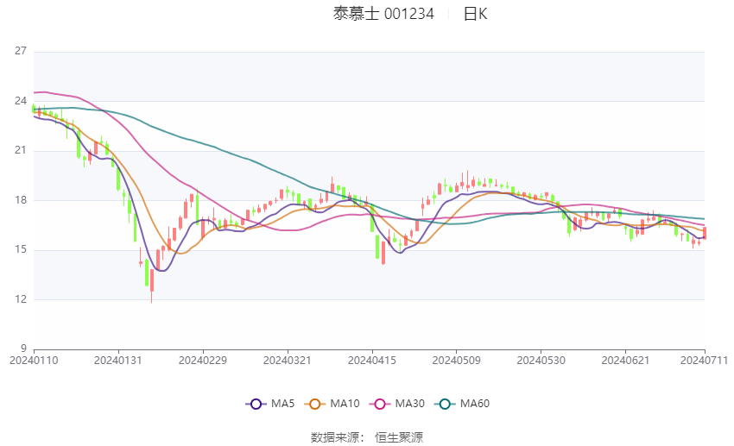Click the purple MA5 legend circle marker
Viewport: 734px width, 446px height.
[x=255, y=404]
